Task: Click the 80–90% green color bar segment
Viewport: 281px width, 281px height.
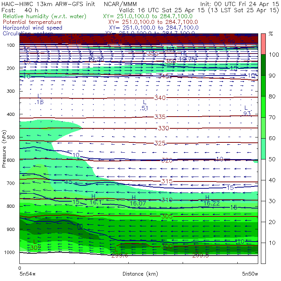Action: (x=263, y=86)
